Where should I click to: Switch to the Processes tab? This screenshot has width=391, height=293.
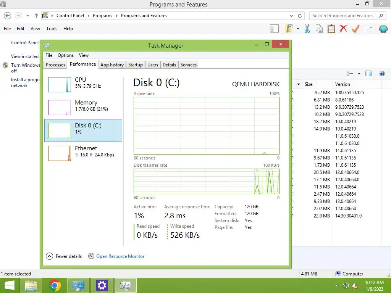55,65
